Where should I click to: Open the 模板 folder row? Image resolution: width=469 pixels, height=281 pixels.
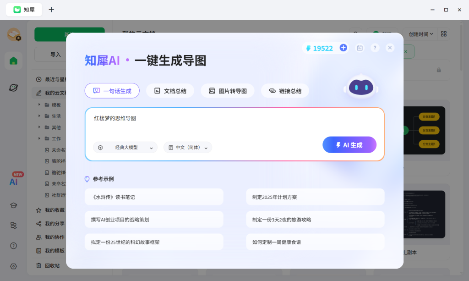52,105
